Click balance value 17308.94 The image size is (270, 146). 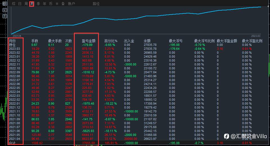[150, 104]
